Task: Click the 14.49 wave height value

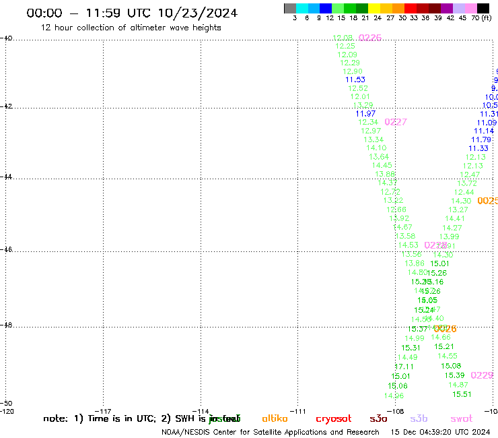Action: (x=407, y=357)
